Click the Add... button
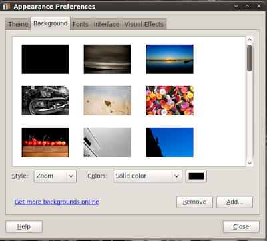Image resolution: width=267 pixels, height=241 pixels. coord(234,202)
